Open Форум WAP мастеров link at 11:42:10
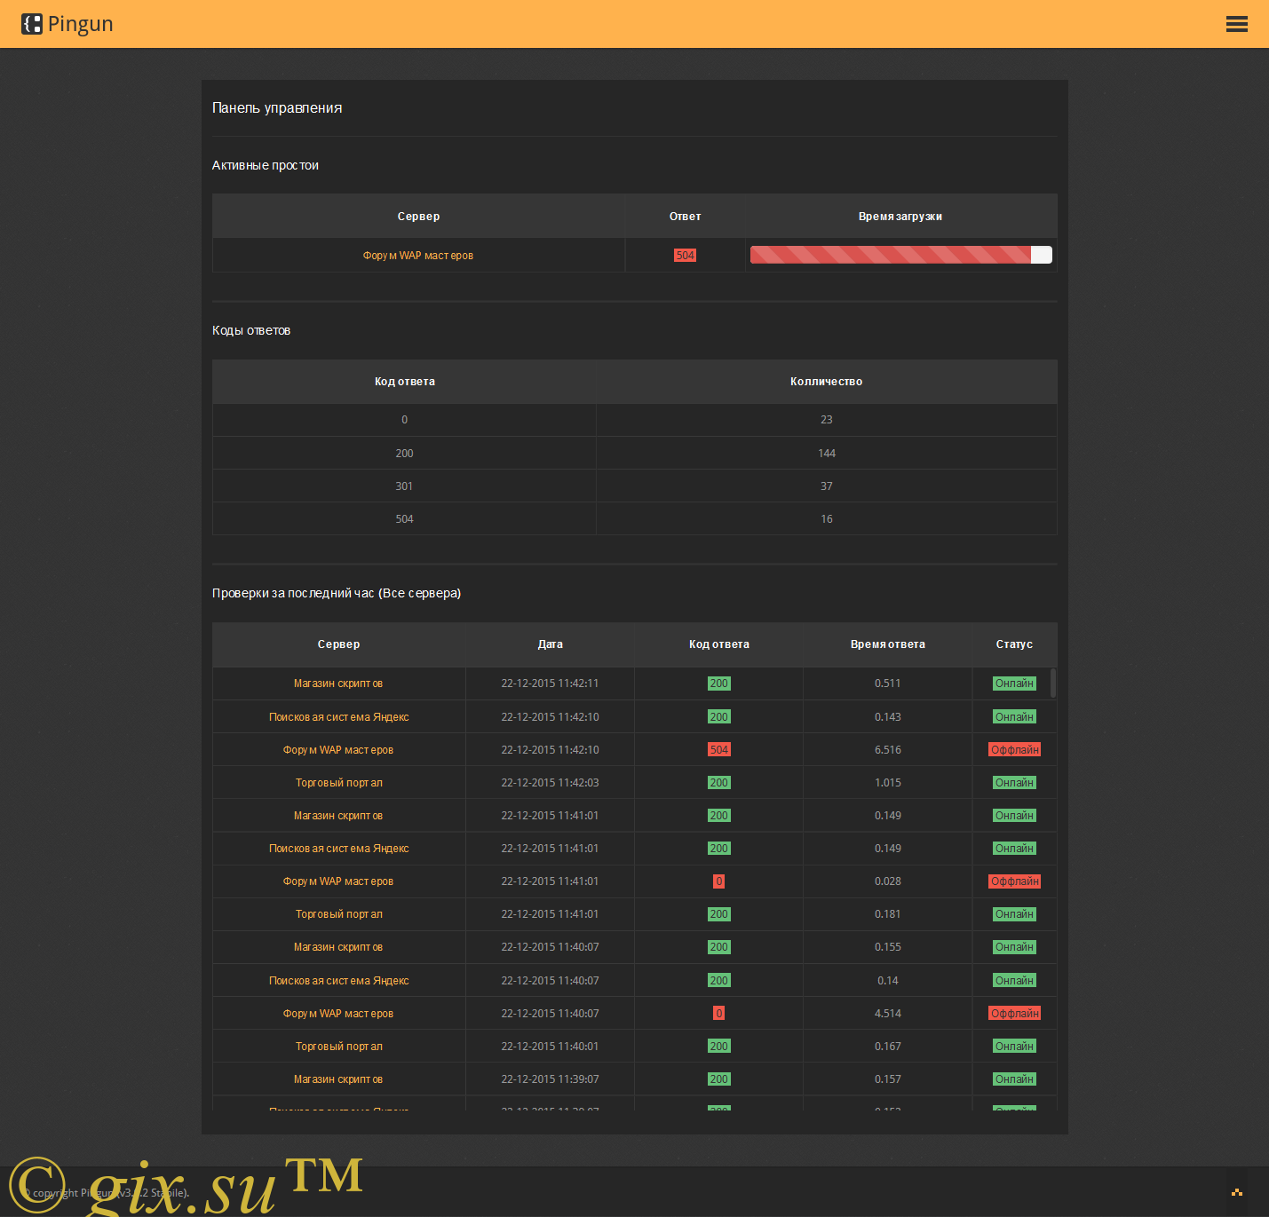 point(338,750)
